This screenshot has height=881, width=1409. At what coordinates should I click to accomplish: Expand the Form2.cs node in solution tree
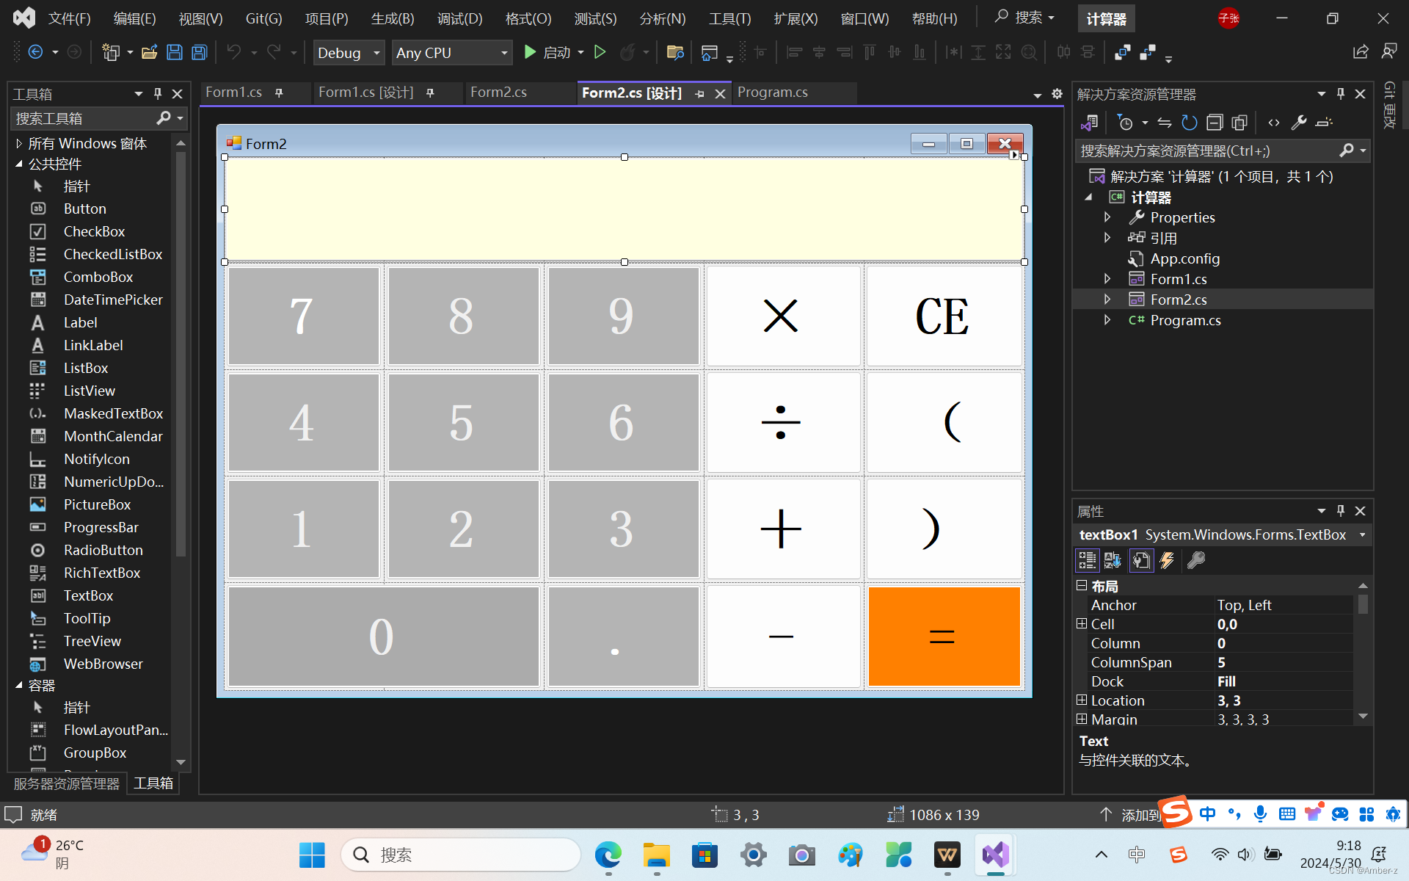(x=1107, y=300)
